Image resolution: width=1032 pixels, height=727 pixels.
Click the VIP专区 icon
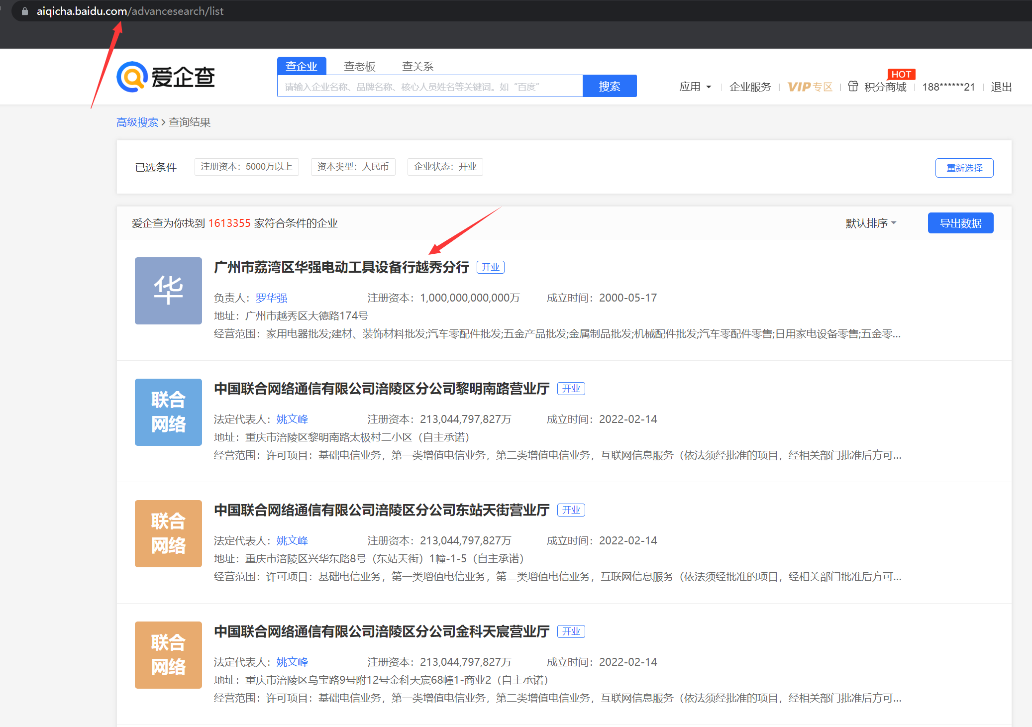(x=810, y=86)
